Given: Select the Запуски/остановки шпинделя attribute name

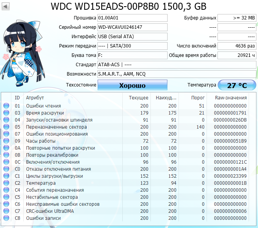Looking at the screenshot, I should pos(59,120).
